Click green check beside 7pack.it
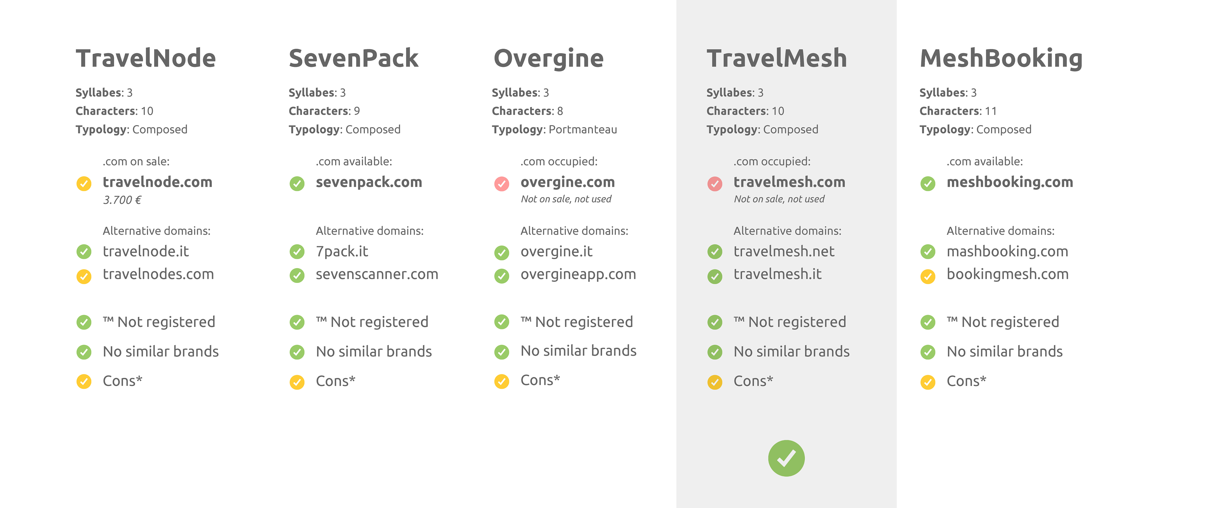1208x508 pixels. click(x=297, y=252)
